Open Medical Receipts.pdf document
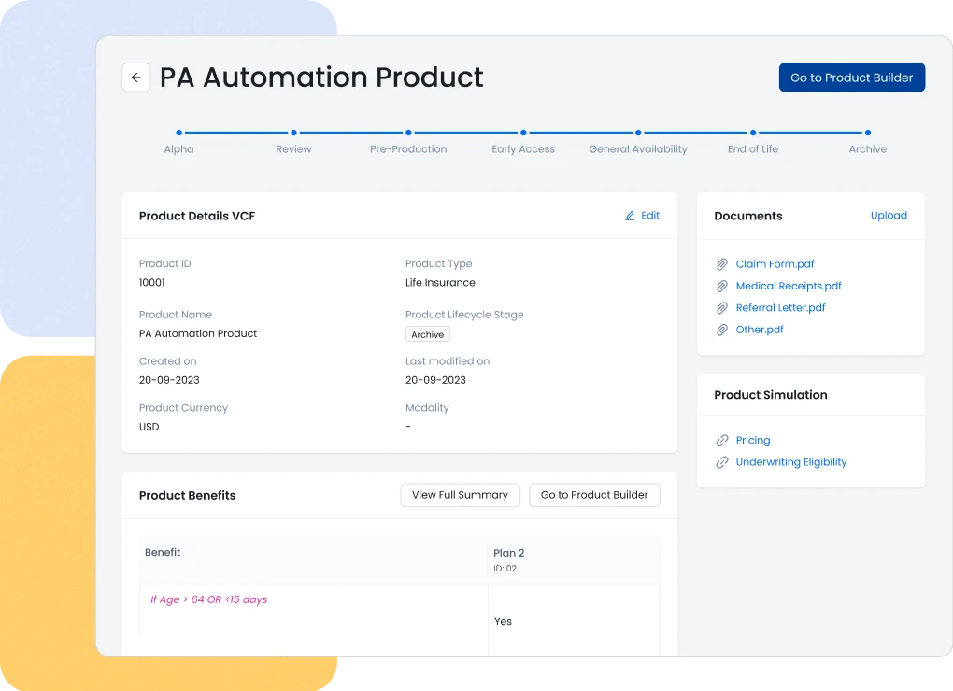This screenshot has height=691, width=953. click(789, 286)
